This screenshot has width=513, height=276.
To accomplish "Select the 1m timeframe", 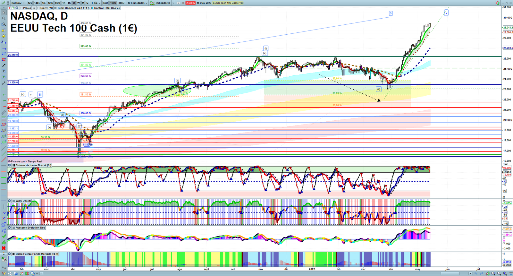I will tap(44, 3).
